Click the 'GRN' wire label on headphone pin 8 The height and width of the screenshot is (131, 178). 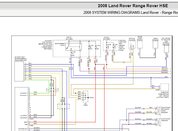[30, 79]
